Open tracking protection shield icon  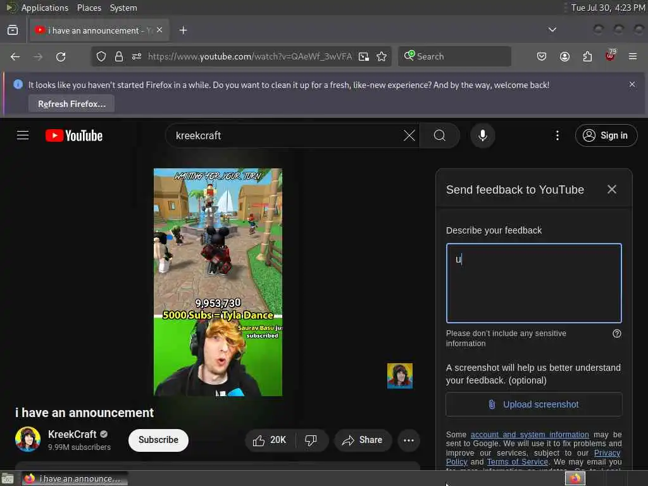pos(101,56)
